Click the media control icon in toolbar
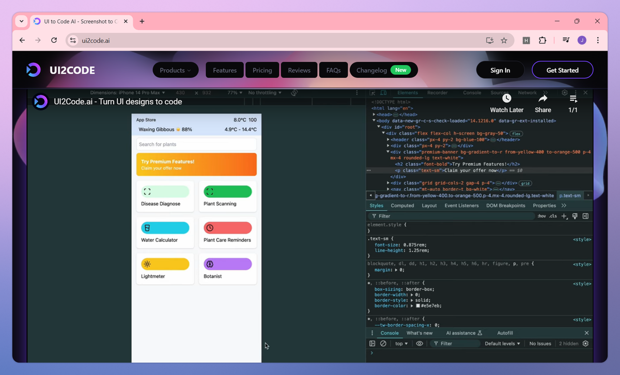The width and height of the screenshot is (620, 375). pos(566,40)
